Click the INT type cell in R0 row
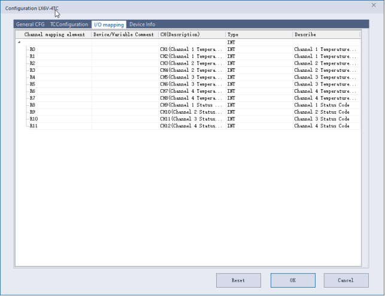This screenshot has width=385, height=296. (259, 49)
